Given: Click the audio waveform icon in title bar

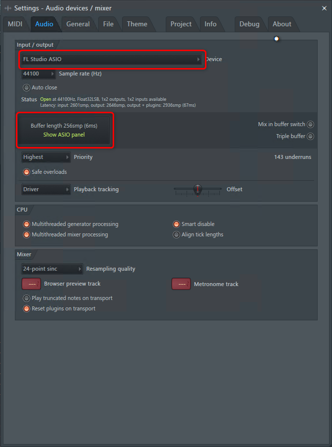Looking at the screenshot, I should pyautogui.click(x=7, y=8).
